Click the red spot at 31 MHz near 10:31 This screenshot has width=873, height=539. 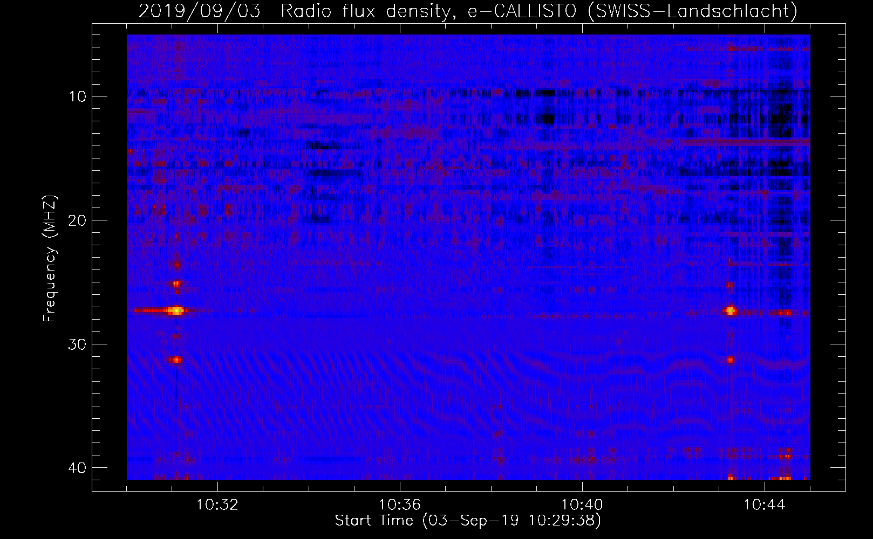click(176, 360)
